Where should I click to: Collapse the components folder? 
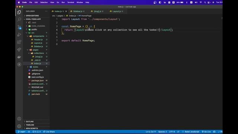pyautogui.click(x=36, y=36)
